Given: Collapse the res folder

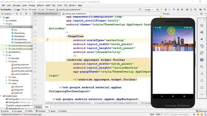Looking at the screenshot, I should coord(4,55).
